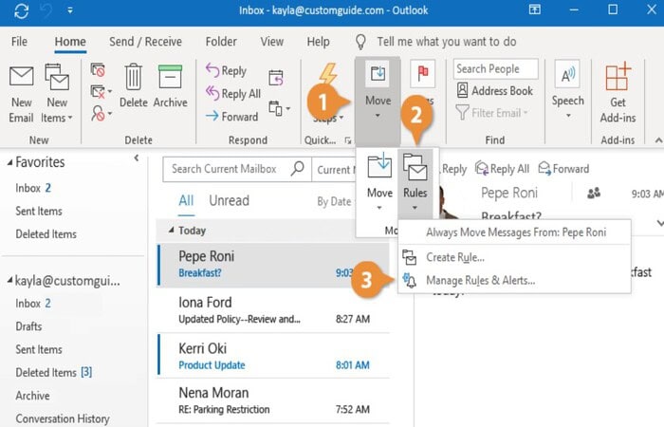Viewport: 664px width, 427px height.
Task: Click the Ignore conversation icon
Action: pyautogui.click(x=98, y=69)
